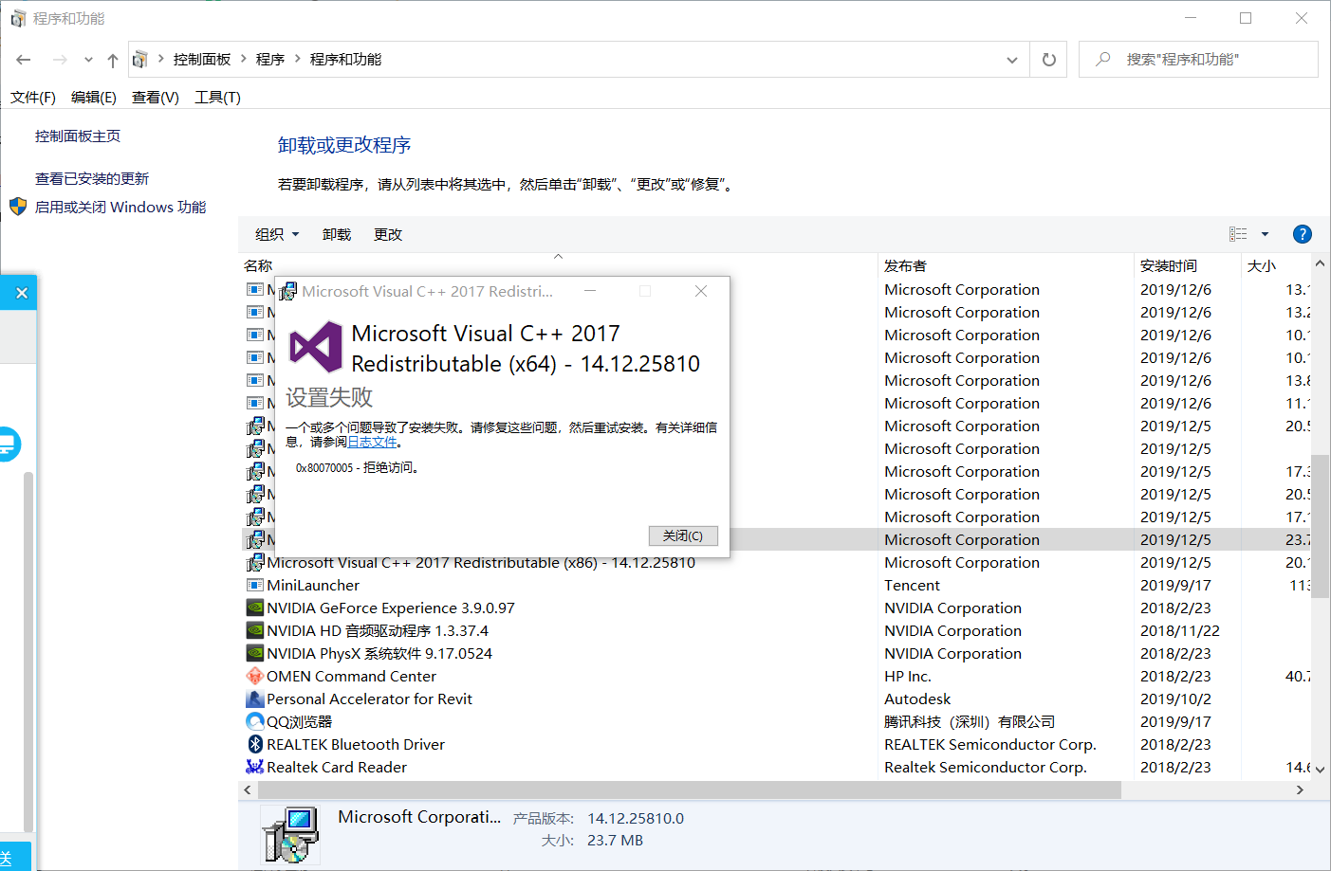Open help with the question mark icon
1331x871 pixels.
[1303, 234]
